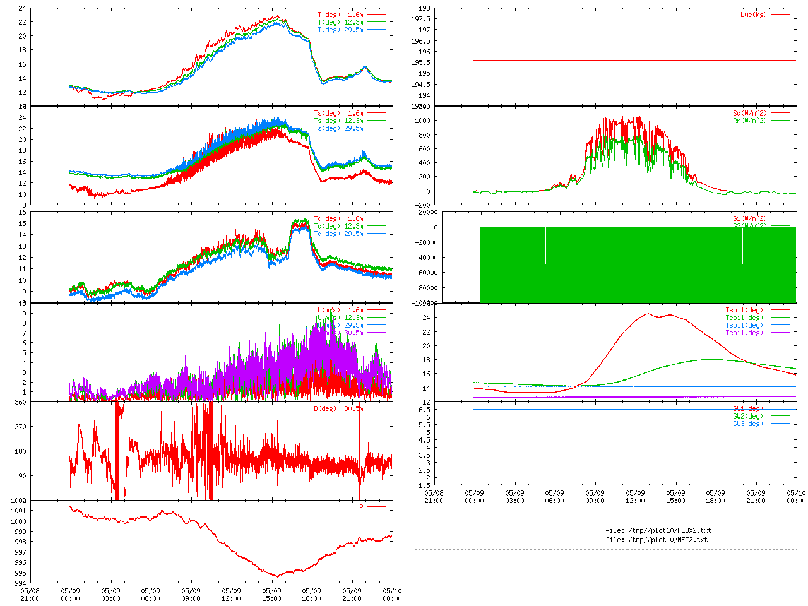Viewport: 808px width, 606px height.
Task: Click the green 'T(deg) 12.3m' legend entry
Action: click(351, 22)
